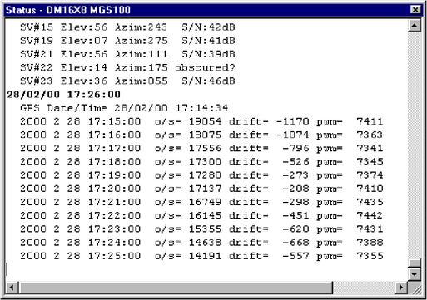This screenshot has height=300, width=427.
Task: Click the o/s value 19054
Action: click(205, 121)
